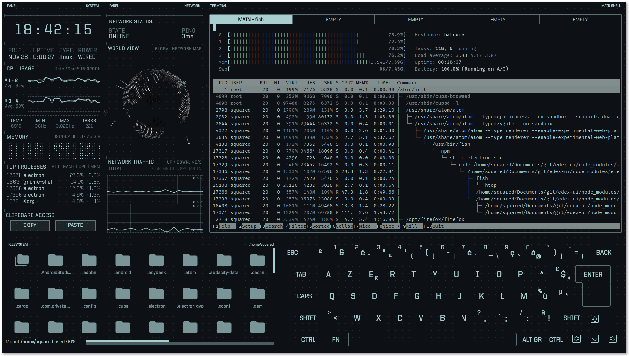The height and width of the screenshot is (356, 629).
Task: Click the 17371 electron process entry
Action: [x=53, y=175]
